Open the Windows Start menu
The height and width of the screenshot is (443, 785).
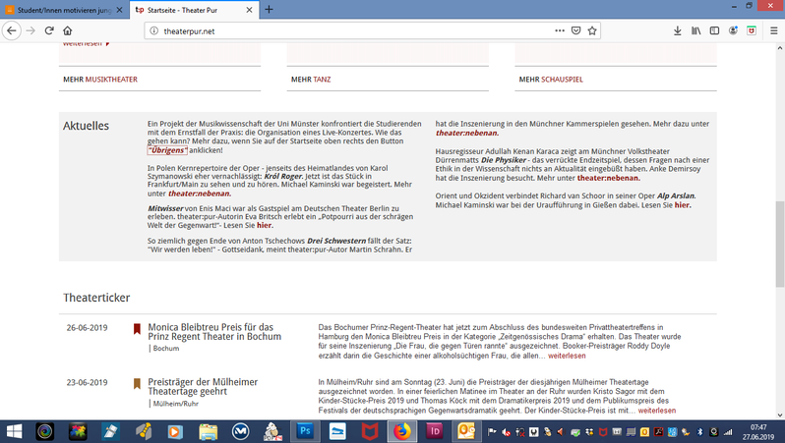click(14, 431)
